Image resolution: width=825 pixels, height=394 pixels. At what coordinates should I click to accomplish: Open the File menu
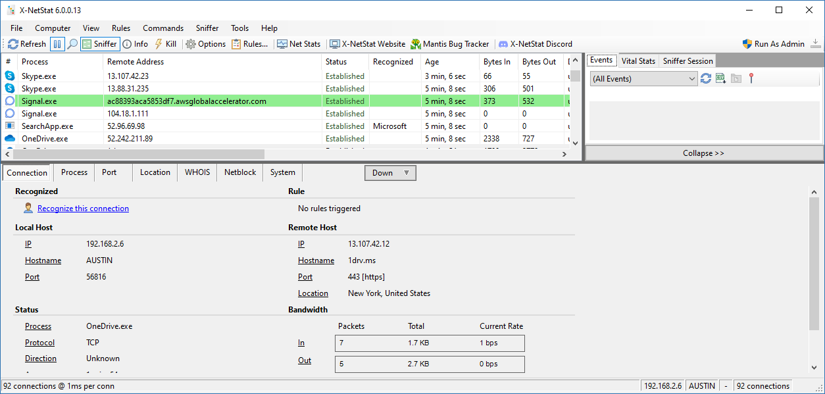(x=16, y=28)
